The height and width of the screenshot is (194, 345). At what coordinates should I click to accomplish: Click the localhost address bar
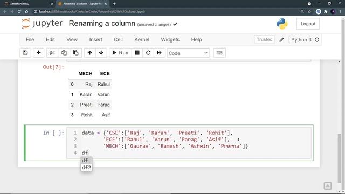(92, 12)
